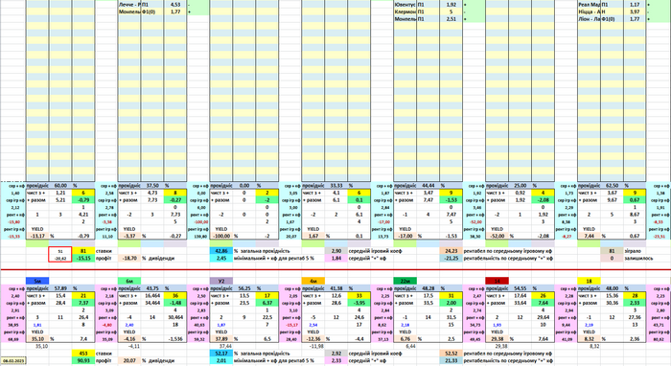
Task: Select the Лечче match name cell
Action: [129, 5]
